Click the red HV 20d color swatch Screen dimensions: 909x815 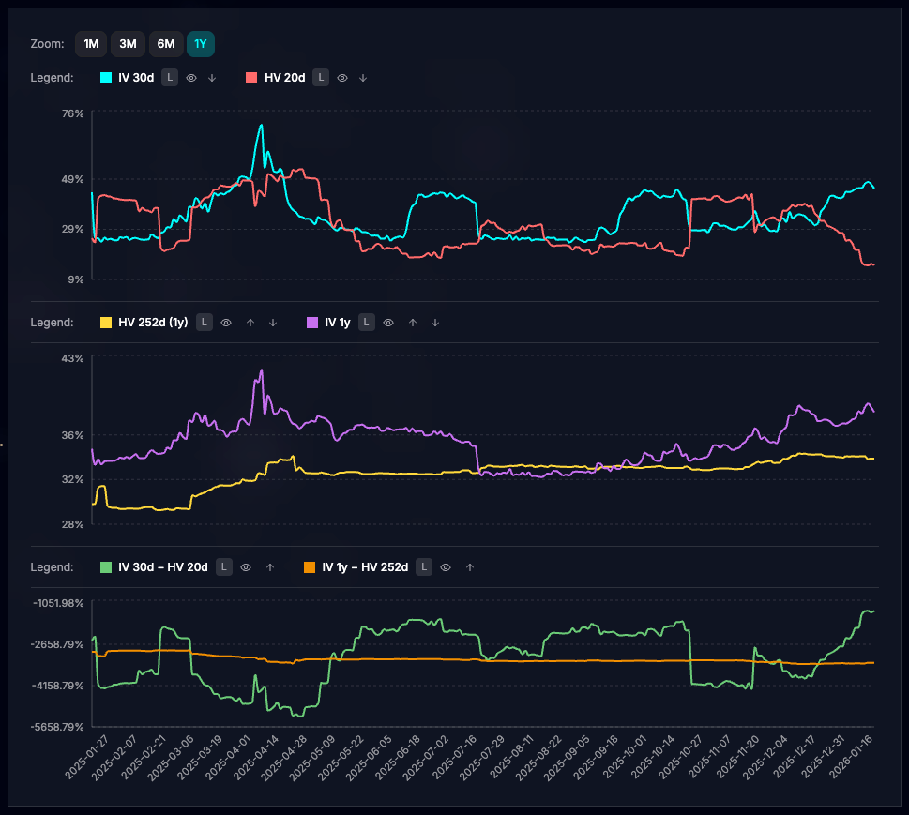click(x=251, y=78)
